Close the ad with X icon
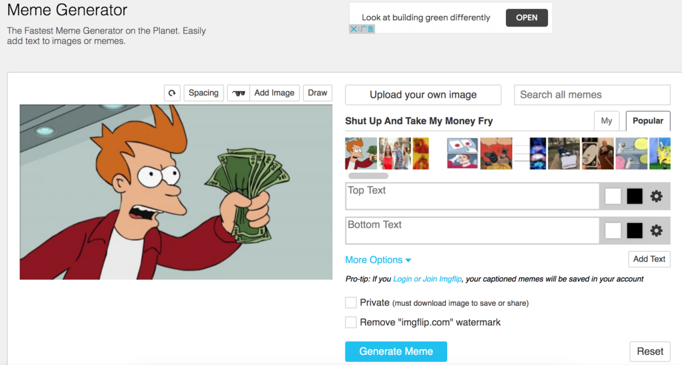The width and height of the screenshot is (682, 365). pos(354,29)
